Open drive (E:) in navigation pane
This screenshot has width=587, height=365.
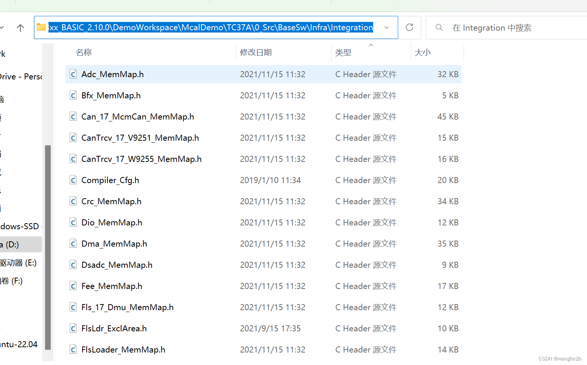coord(18,262)
